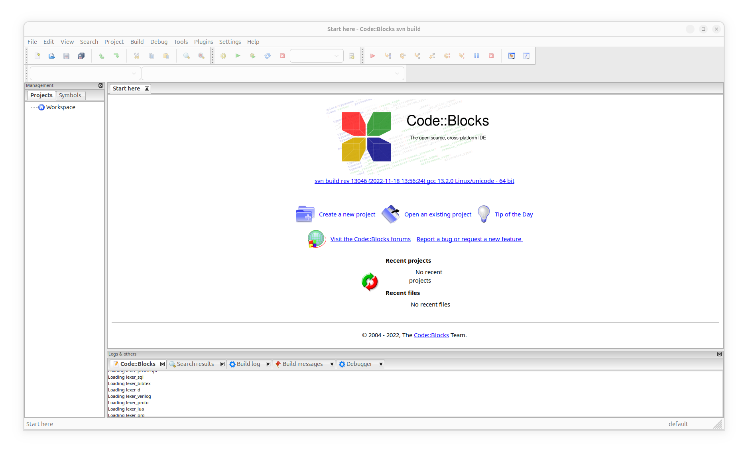Open the Debugging windows icon
The width and height of the screenshot is (748, 456).
click(x=512, y=56)
